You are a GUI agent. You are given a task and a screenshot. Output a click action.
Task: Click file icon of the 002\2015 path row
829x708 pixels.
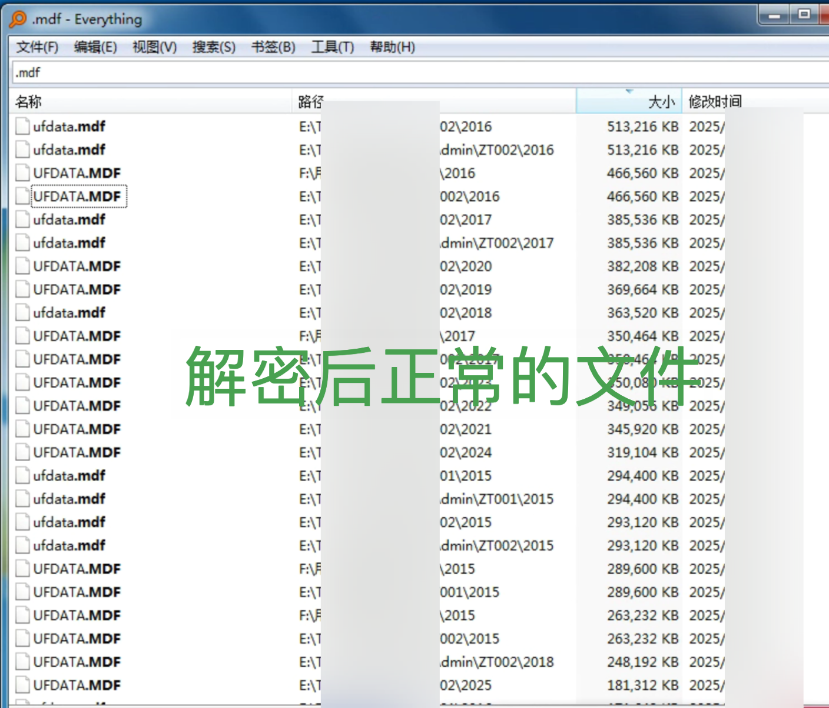(23, 638)
